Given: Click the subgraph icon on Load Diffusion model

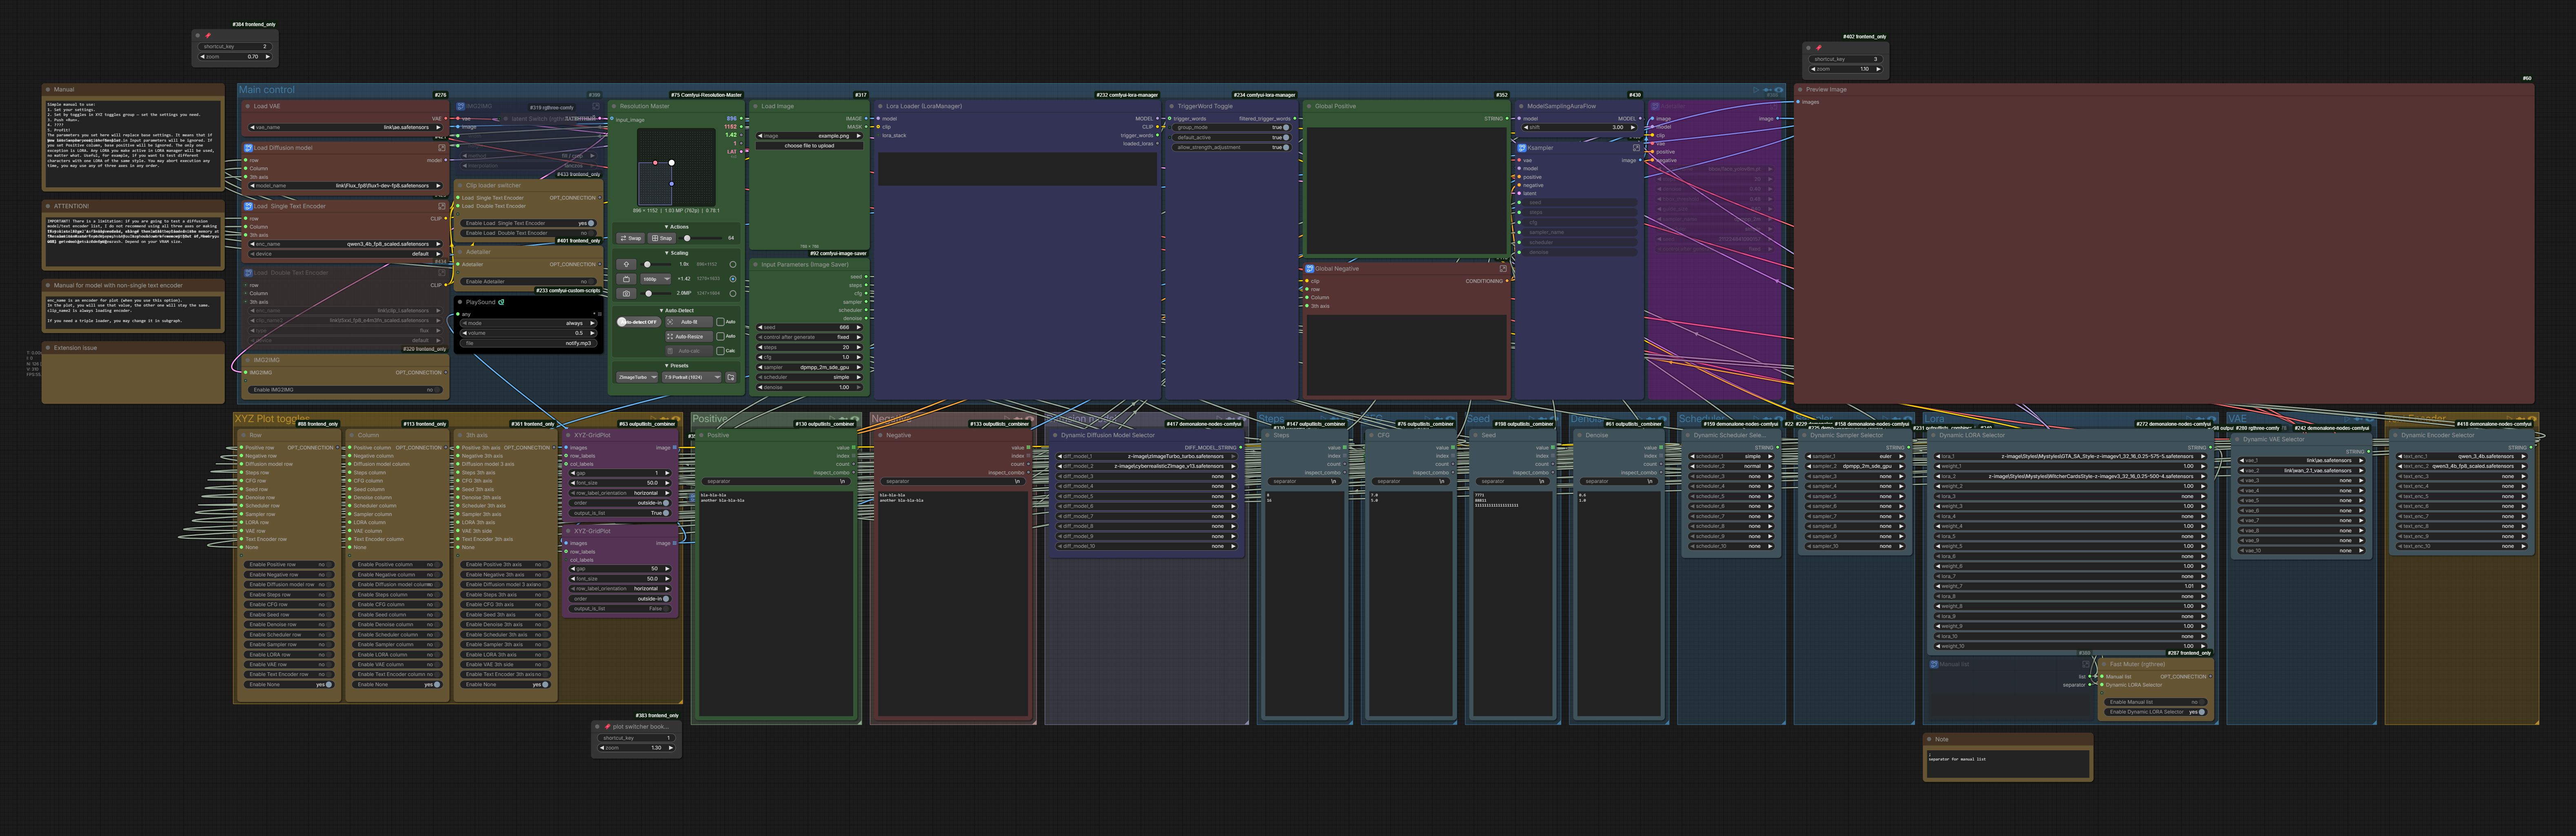Looking at the screenshot, I should click(248, 148).
